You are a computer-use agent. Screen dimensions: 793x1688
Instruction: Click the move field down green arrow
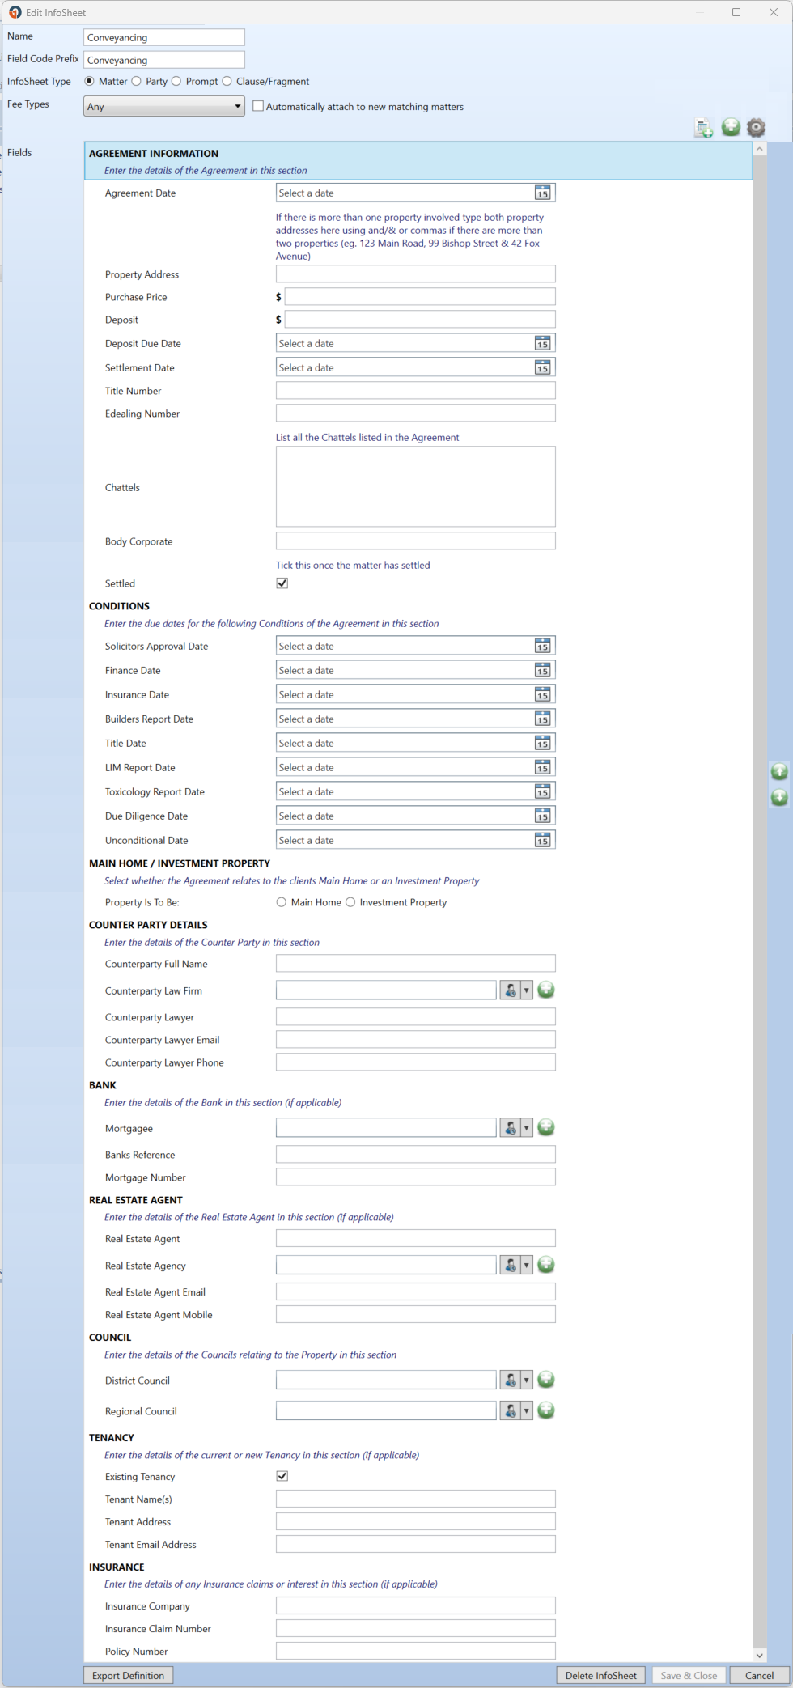point(779,797)
